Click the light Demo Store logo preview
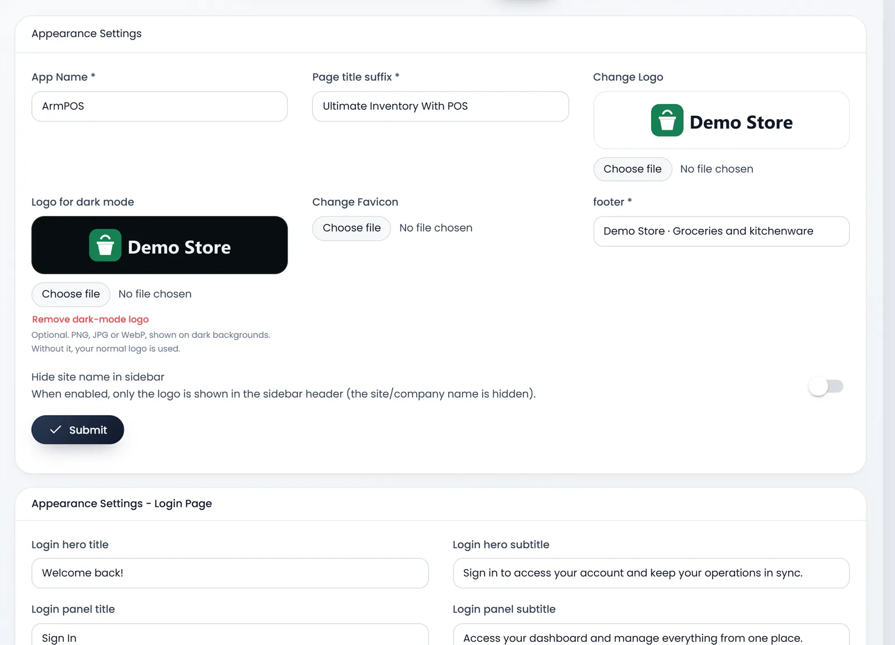 point(721,120)
